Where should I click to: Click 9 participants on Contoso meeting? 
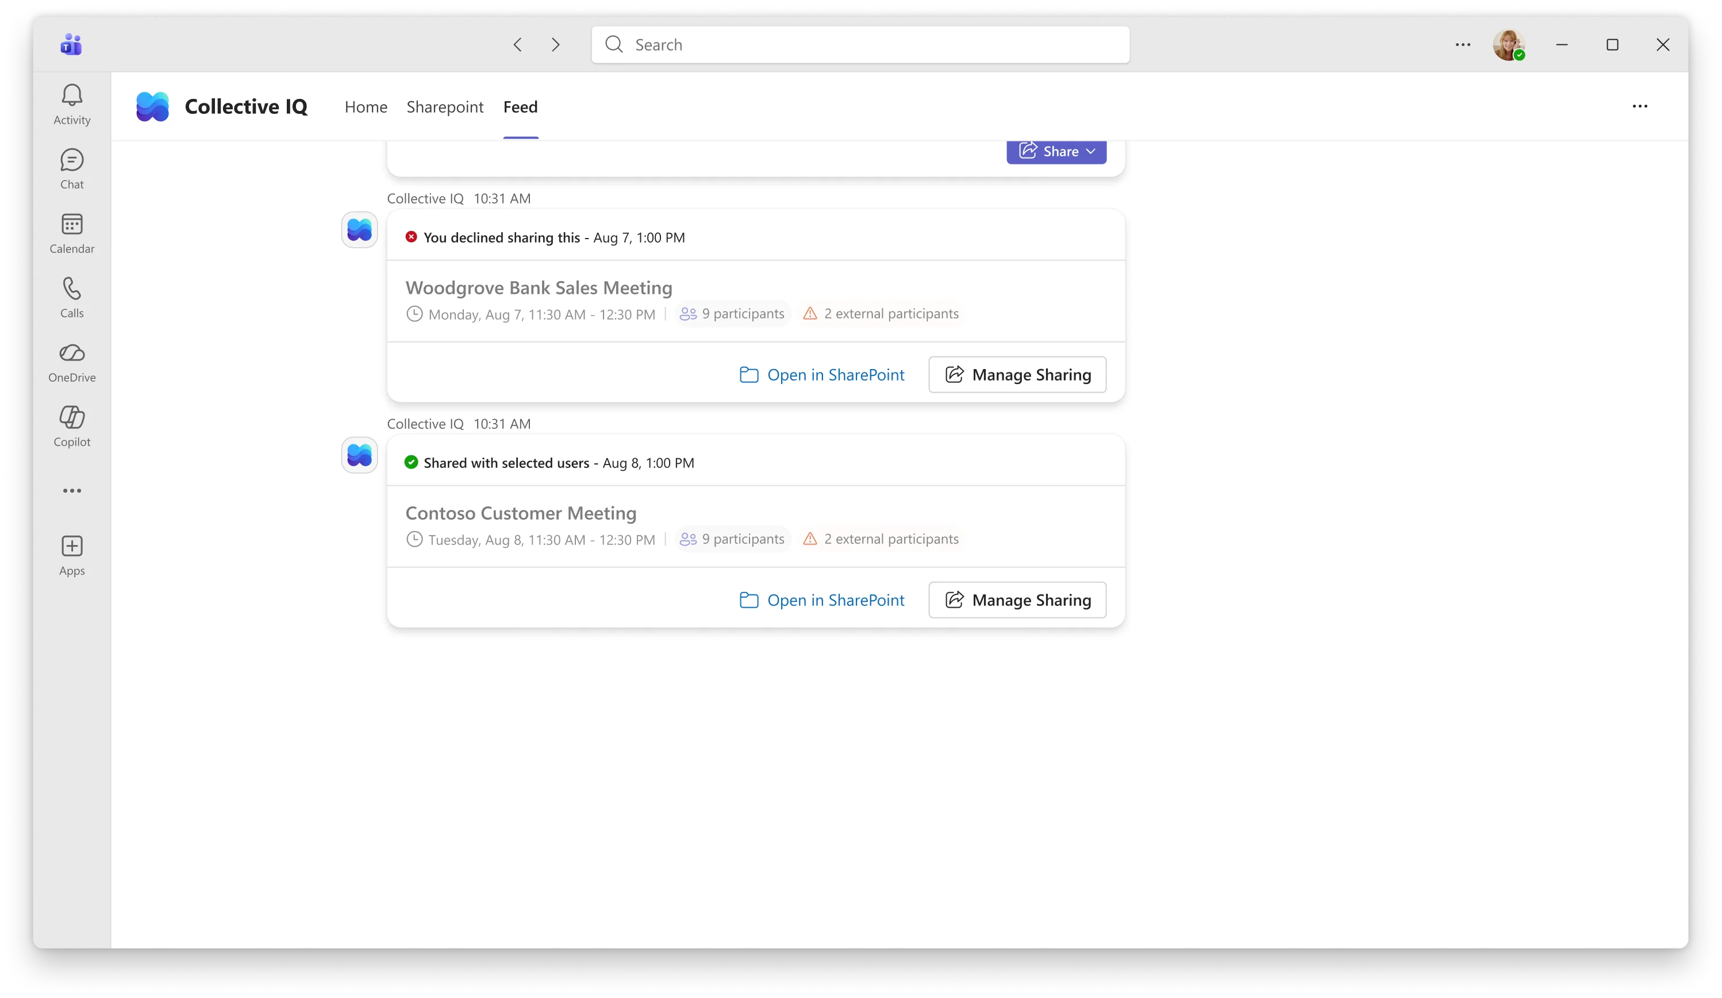coord(743,539)
